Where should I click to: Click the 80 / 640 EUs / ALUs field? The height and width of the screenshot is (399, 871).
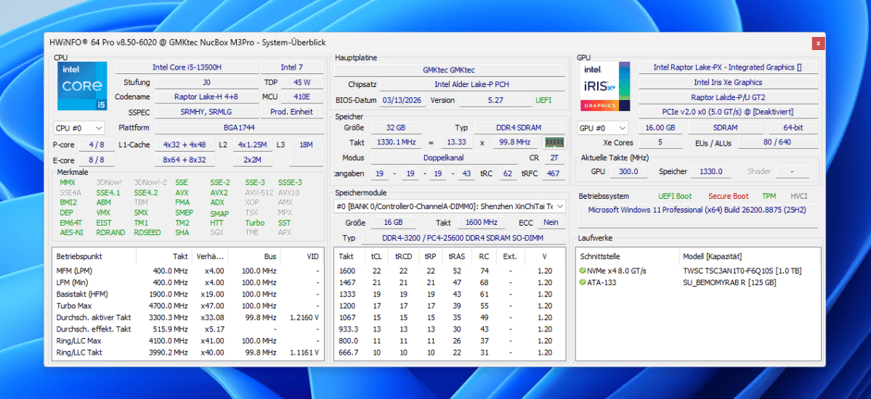point(778,143)
